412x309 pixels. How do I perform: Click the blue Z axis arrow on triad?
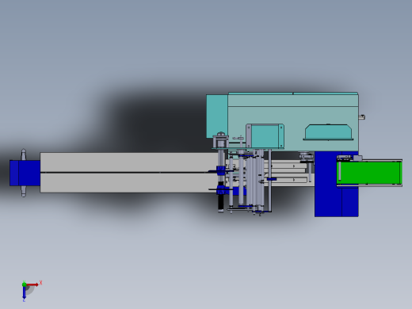24,293
